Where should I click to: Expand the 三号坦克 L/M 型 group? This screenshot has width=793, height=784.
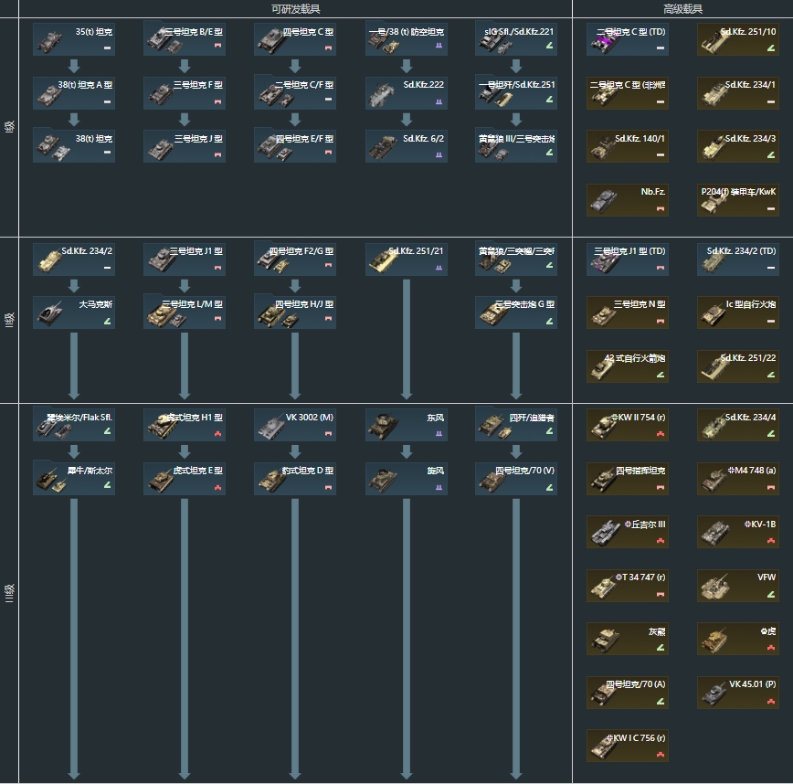[185, 312]
